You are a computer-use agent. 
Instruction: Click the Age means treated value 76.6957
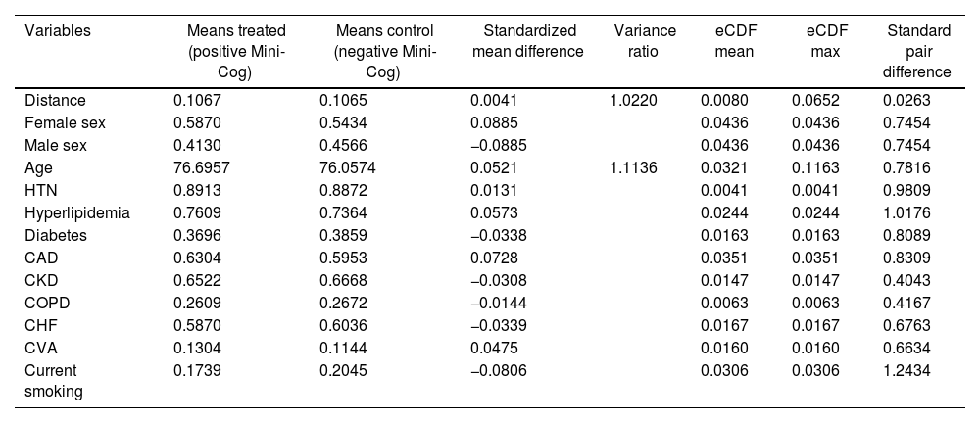click(203, 168)
